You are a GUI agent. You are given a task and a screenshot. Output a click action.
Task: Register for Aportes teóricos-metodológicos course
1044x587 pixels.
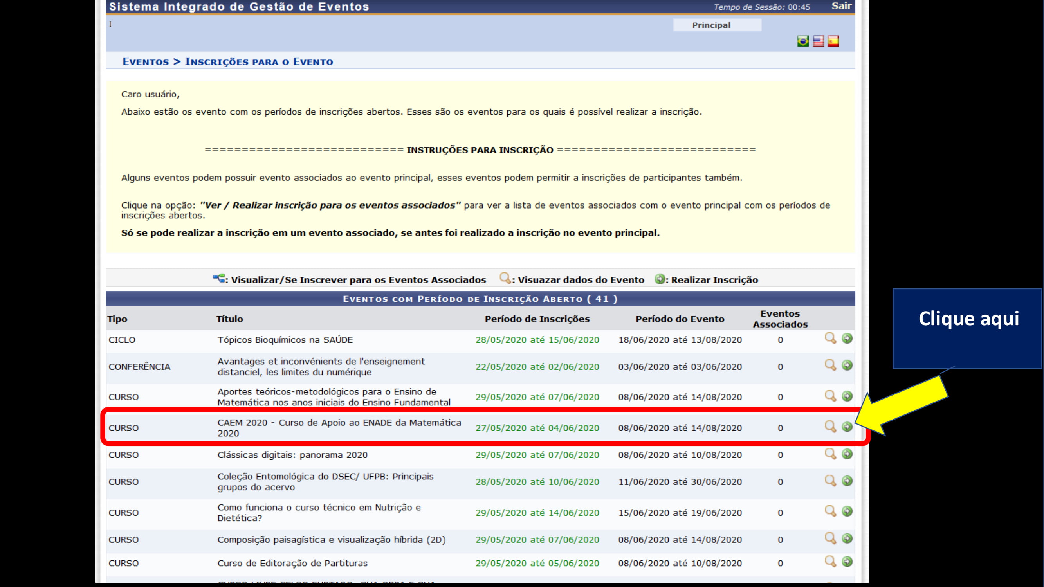coord(847,396)
